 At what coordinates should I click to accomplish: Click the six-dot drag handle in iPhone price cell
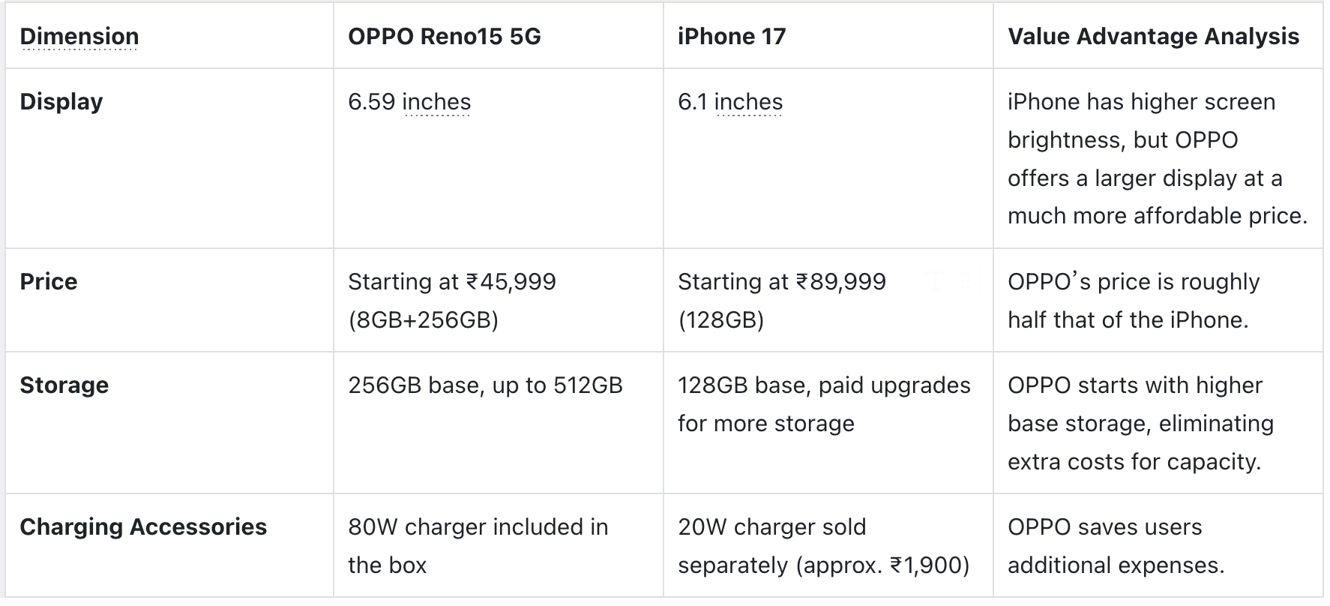(x=965, y=281)
